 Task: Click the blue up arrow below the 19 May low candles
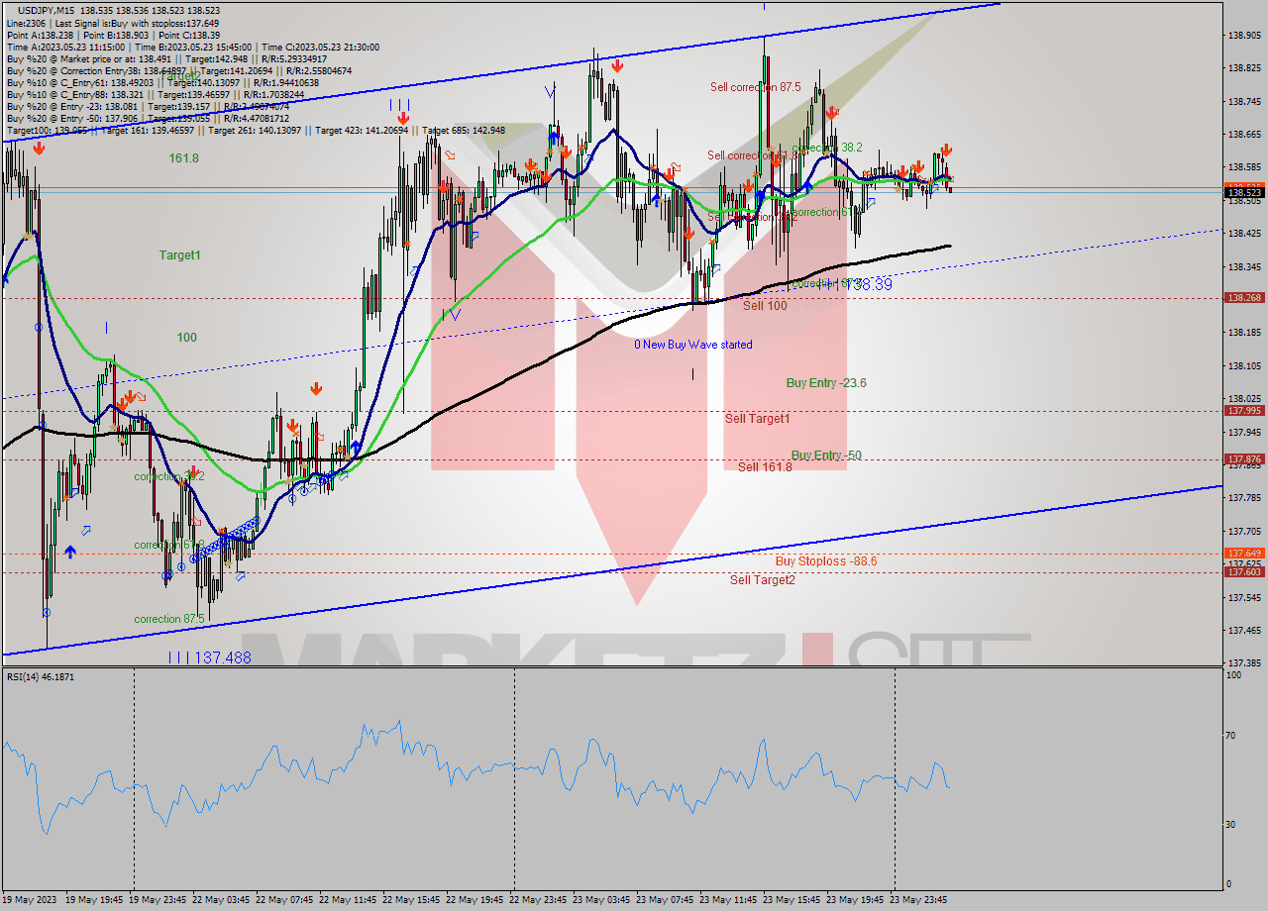click(x=70, y=551)
